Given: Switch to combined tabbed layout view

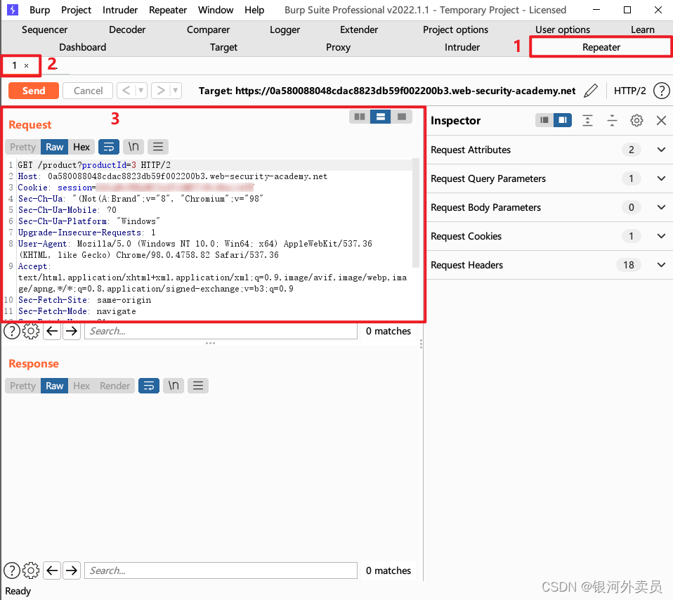Looking at the screenshot, I should pos(401,117).
